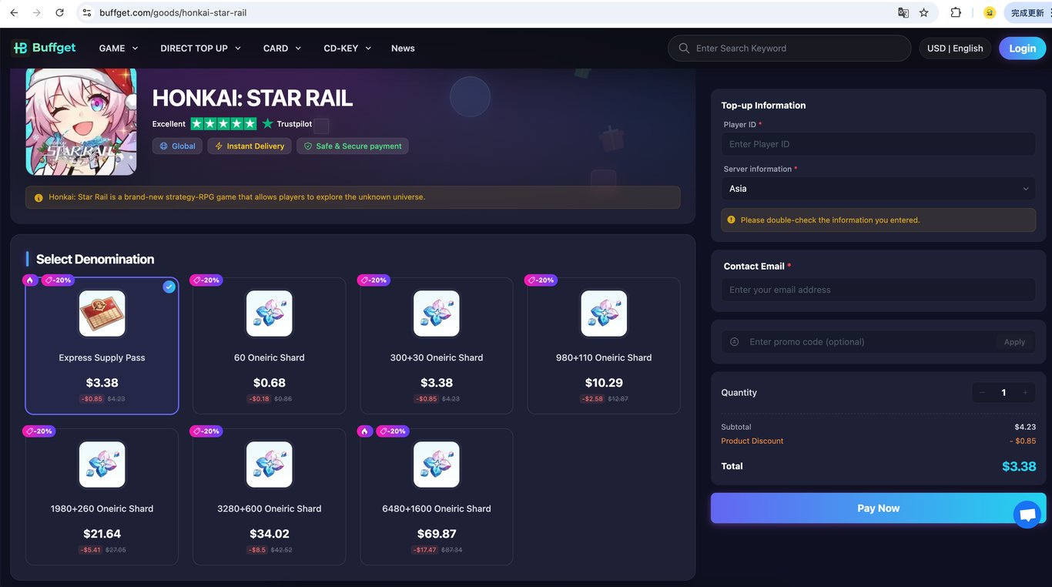Select the 6480+1600 Oneiric Shard denomination
The image size is (1052, 587).
(x=437, y=497)
